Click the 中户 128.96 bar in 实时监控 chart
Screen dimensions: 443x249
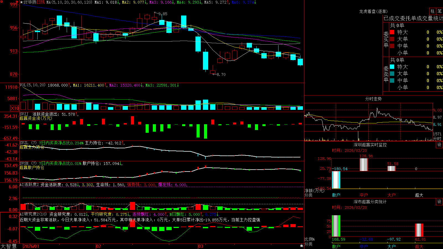coord(364,165)
